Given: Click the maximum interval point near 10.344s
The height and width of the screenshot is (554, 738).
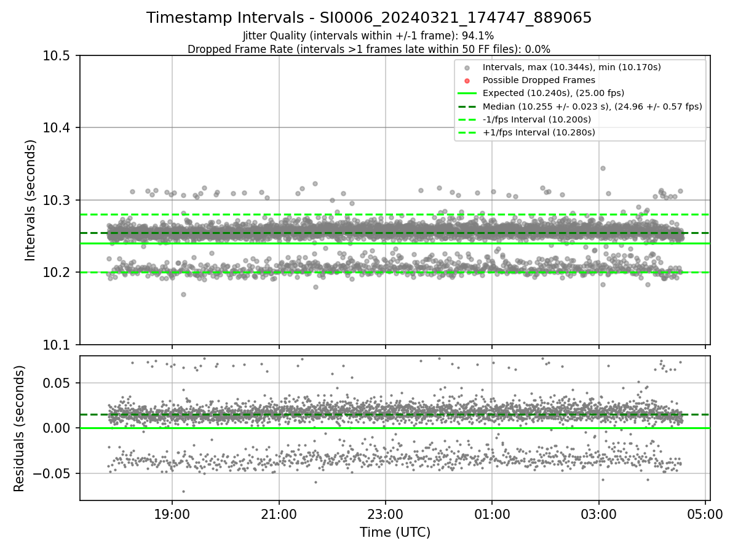Looking at the screenshot, I should 603,168.
